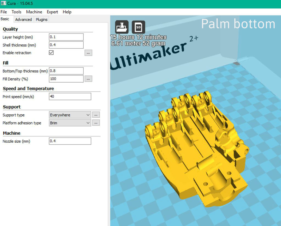Open the Help menu
Viewport: 281px width, 226px height.
[x=67, y=12]
